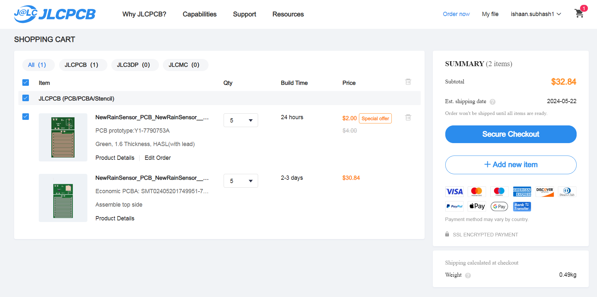The image size is (597, 297).
Task: Click the $32.84 subtotal amount
Action: click(564, 82)
